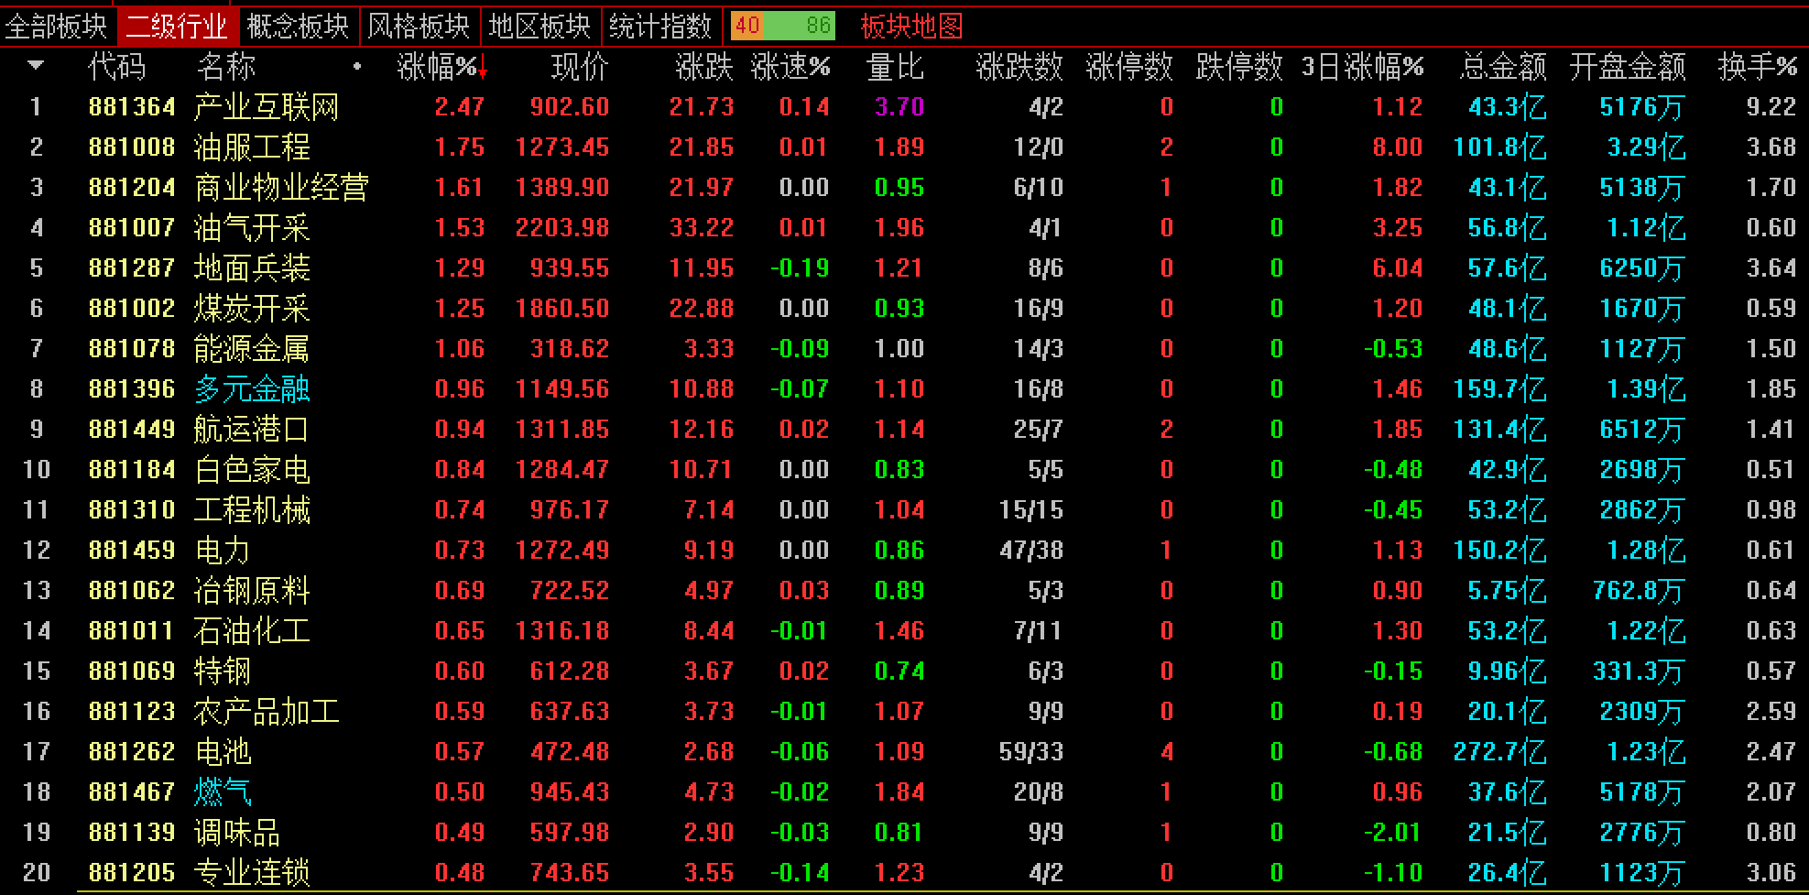Open the 板块地图 link
This screenshot has height=895, width=1809.
[911, 26]
